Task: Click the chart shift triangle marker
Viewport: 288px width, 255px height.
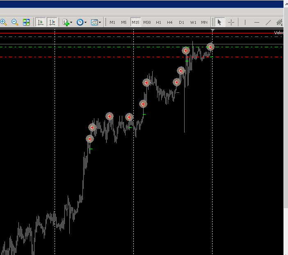Action: point(213,30)
